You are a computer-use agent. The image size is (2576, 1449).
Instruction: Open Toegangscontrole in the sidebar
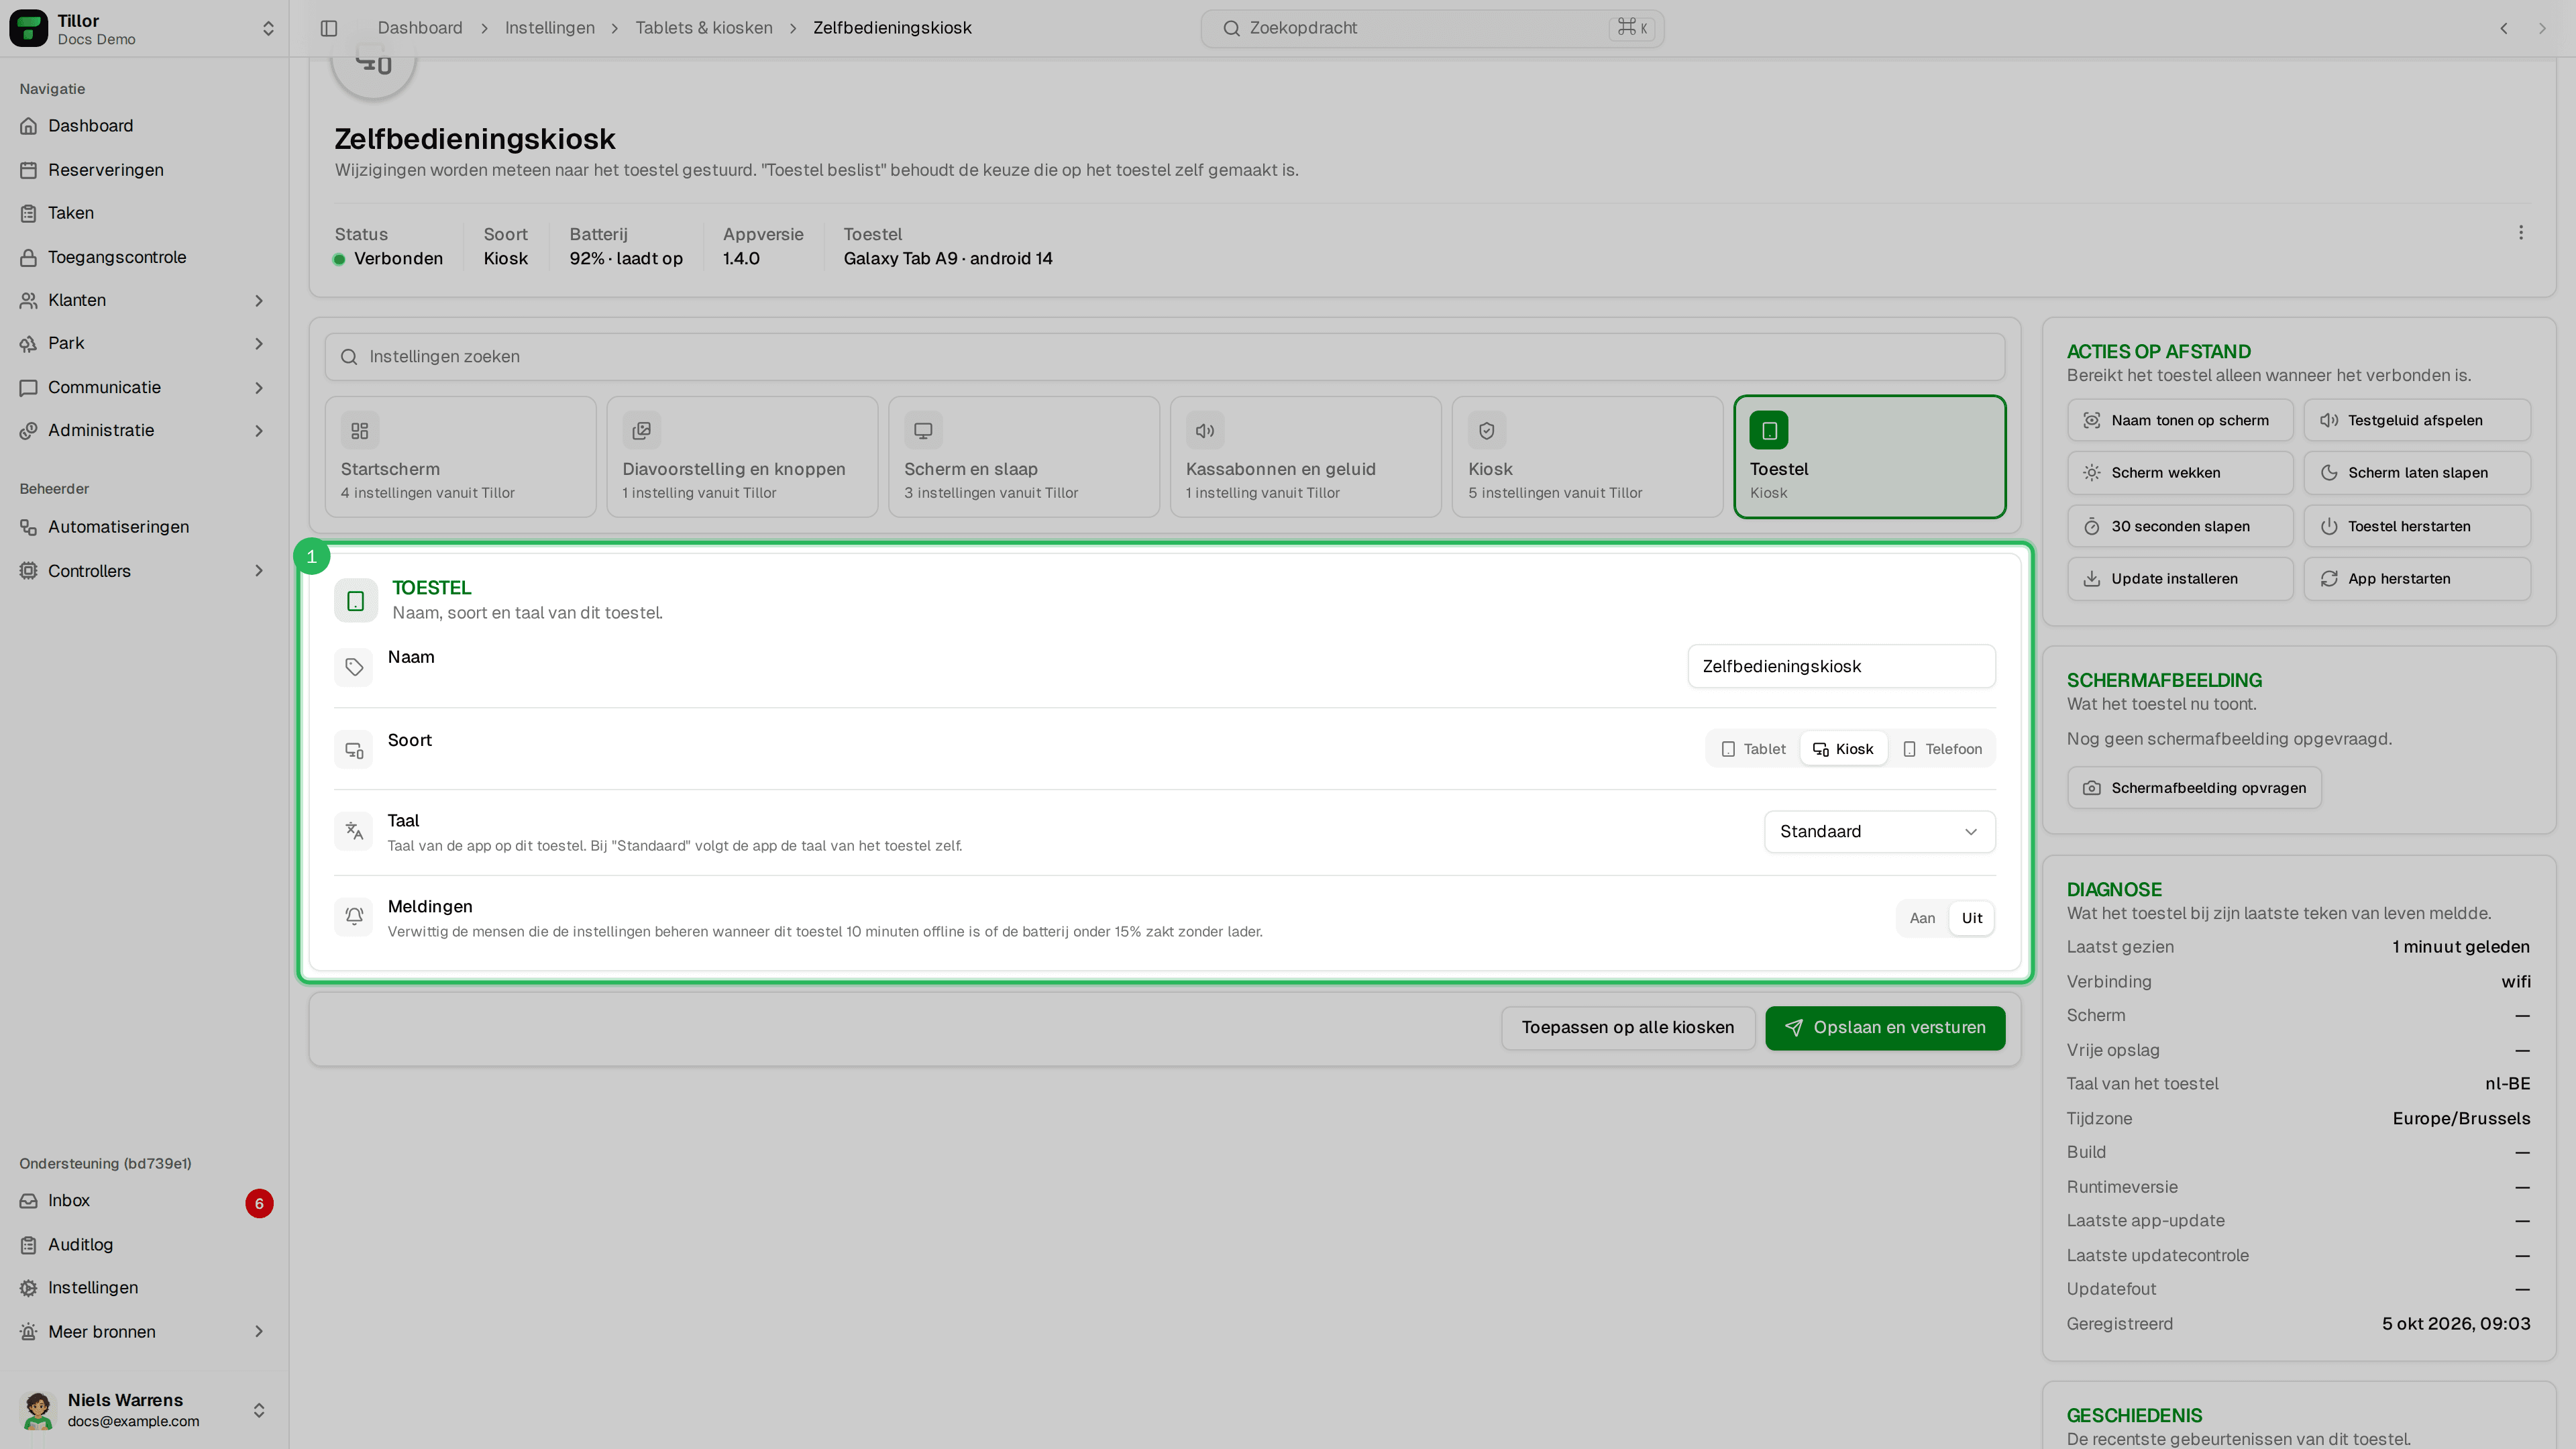tap(144, 257)
